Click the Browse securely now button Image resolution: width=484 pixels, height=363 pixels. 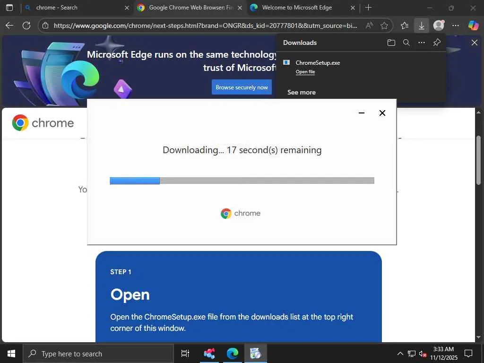pos(242,87)
